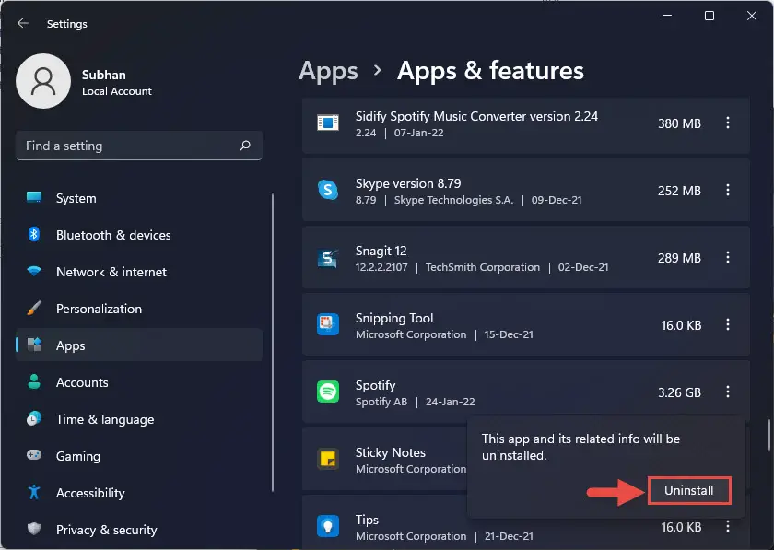Close the Settings window
The image size is (774, 550).
tap(752, 16)
